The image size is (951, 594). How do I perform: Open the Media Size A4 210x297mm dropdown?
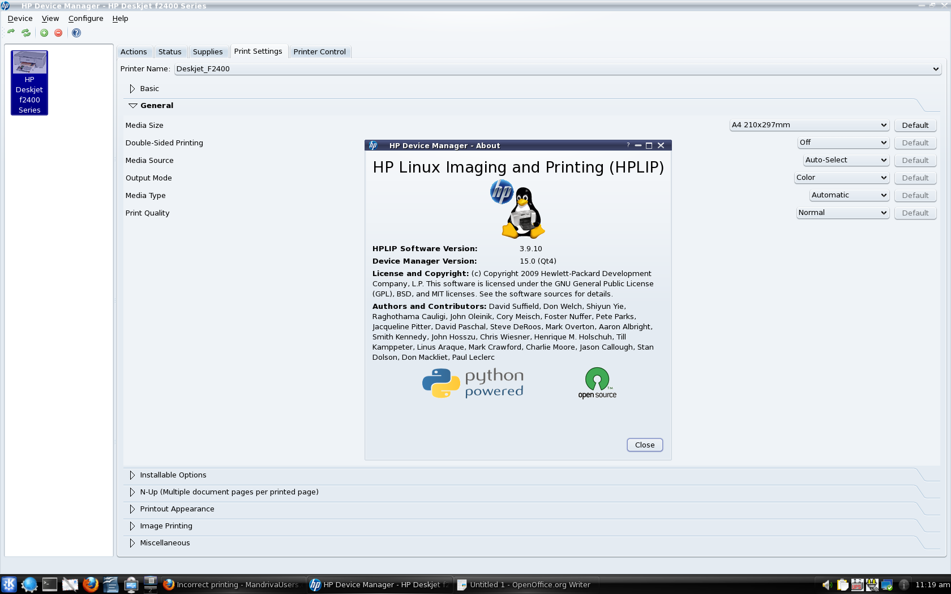point(809,125)
